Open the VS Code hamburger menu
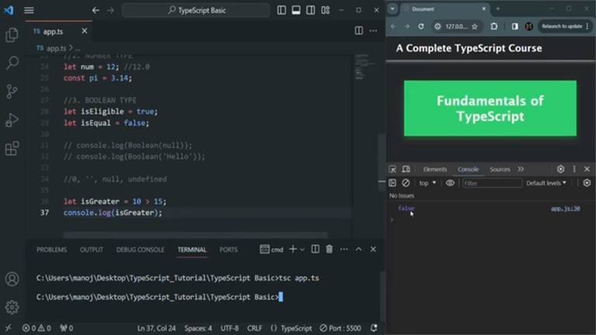The height and width of the screenshot is (335, 596). pos(29,10)
